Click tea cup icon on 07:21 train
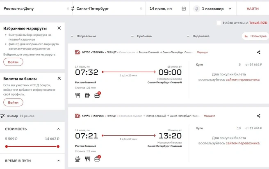269x169 pixels. click(x=78, y=159)
